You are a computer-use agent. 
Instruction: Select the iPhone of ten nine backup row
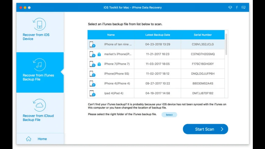(156, 44)
